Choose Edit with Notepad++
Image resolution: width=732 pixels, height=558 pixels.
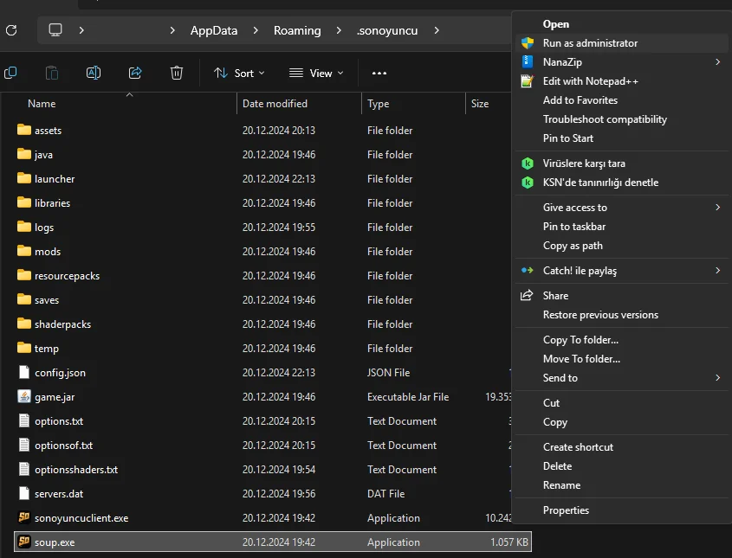click(x=590, y=81)
